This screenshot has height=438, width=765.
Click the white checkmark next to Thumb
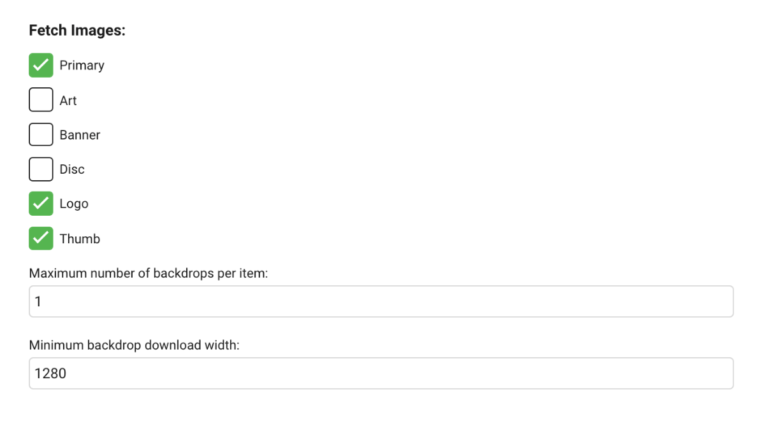(41, 238)
